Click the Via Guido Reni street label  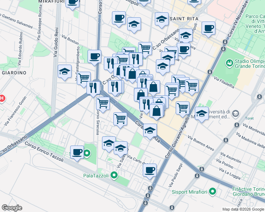[x=56, y=42]
